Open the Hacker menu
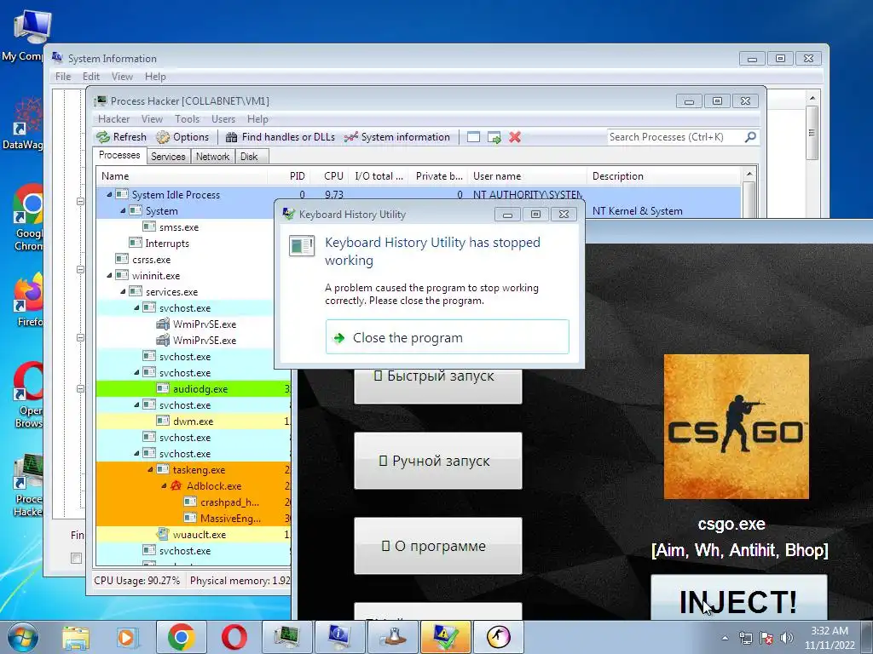873x654 pixels. point(113,119)
